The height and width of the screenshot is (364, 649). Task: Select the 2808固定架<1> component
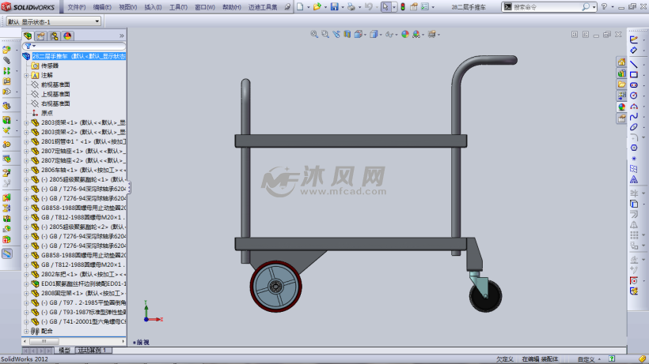83,294
